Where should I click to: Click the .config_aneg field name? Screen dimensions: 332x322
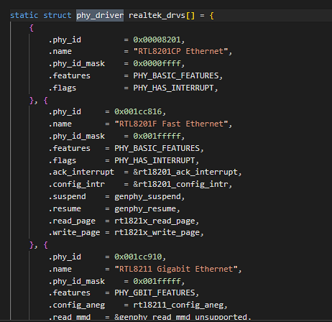(76, 305)
